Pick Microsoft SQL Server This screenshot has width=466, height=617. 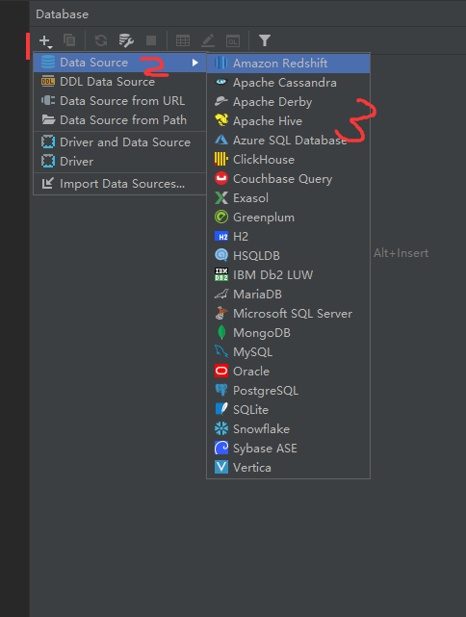[x=288, y=314]
